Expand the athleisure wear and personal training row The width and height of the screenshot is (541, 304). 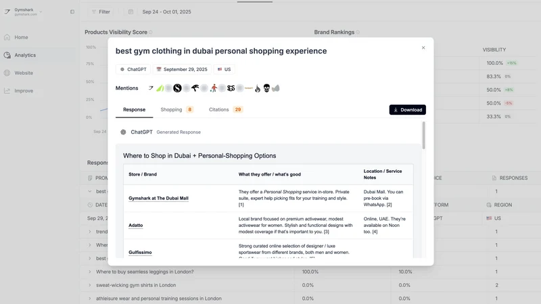coord(90,299)
